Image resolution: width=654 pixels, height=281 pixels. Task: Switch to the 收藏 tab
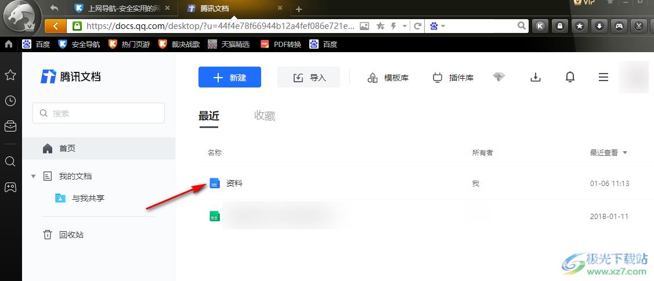pos(265,116)
